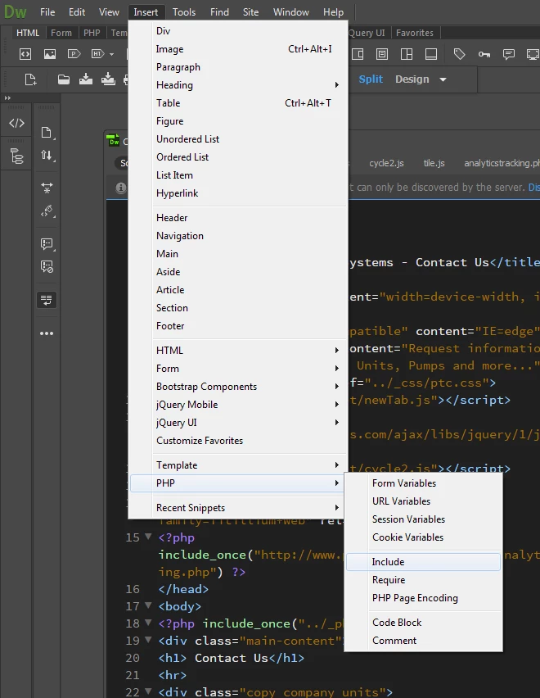Open the Design view dropdown arrow
Image resolution: width=540 pixels, height=698 pixels.
click(443, 79)
